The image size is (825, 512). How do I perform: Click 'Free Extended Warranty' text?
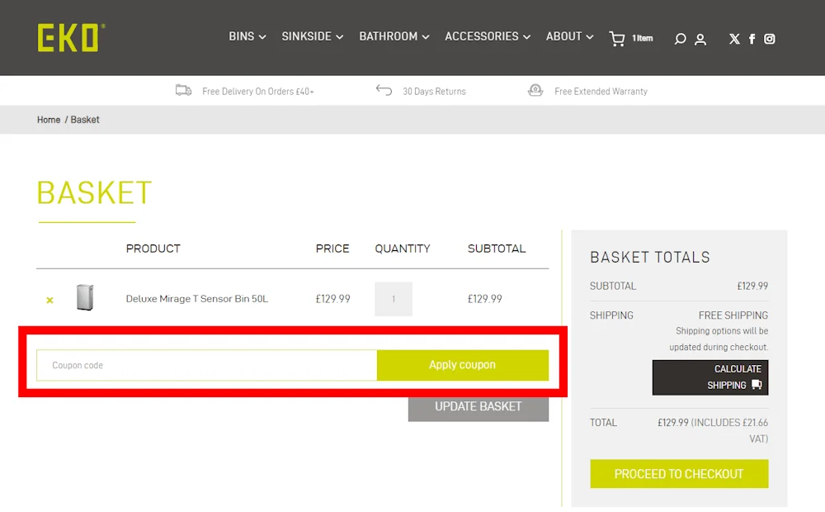pos(601,91)
